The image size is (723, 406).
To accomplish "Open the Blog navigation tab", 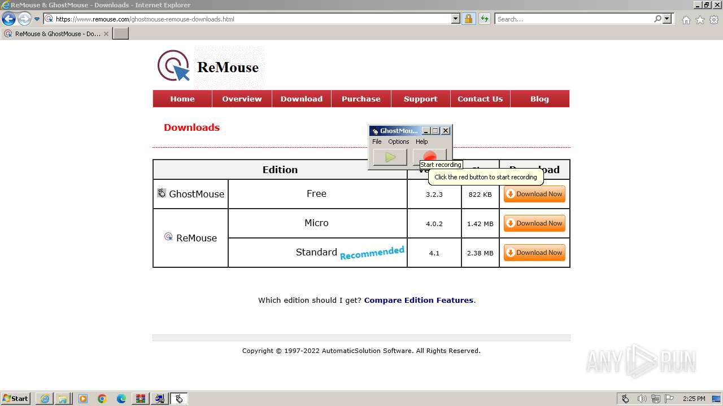I will click(x=539, y=99).
